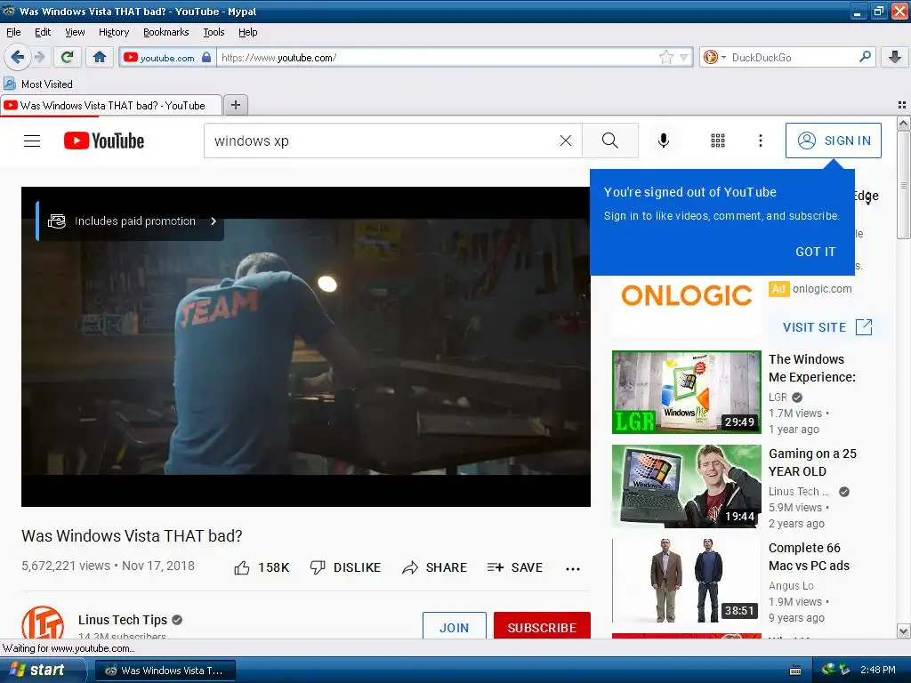Viewport: 911px width, 683px height.
Task: Open a new tab with plus button
Action: tap(235, 105)
